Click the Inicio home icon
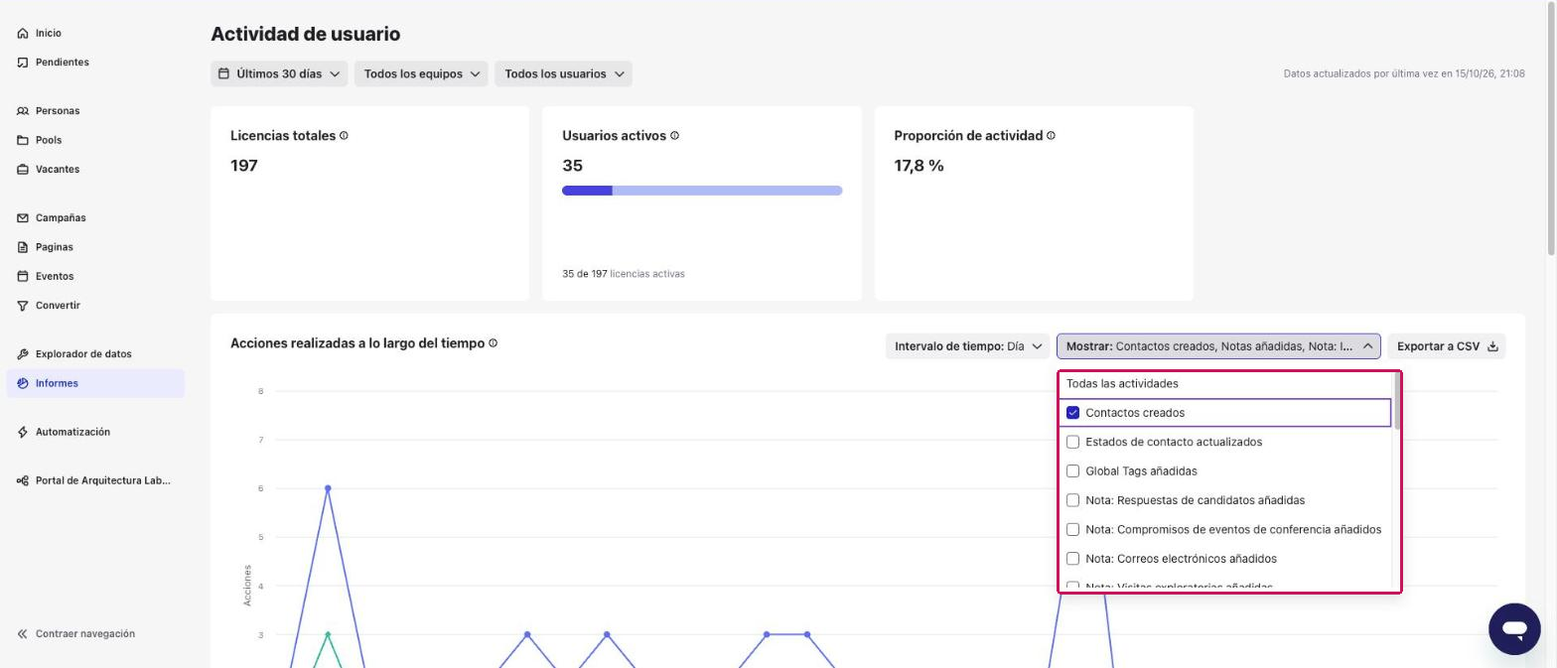The image size is (1557, 668). pos(23,34)
